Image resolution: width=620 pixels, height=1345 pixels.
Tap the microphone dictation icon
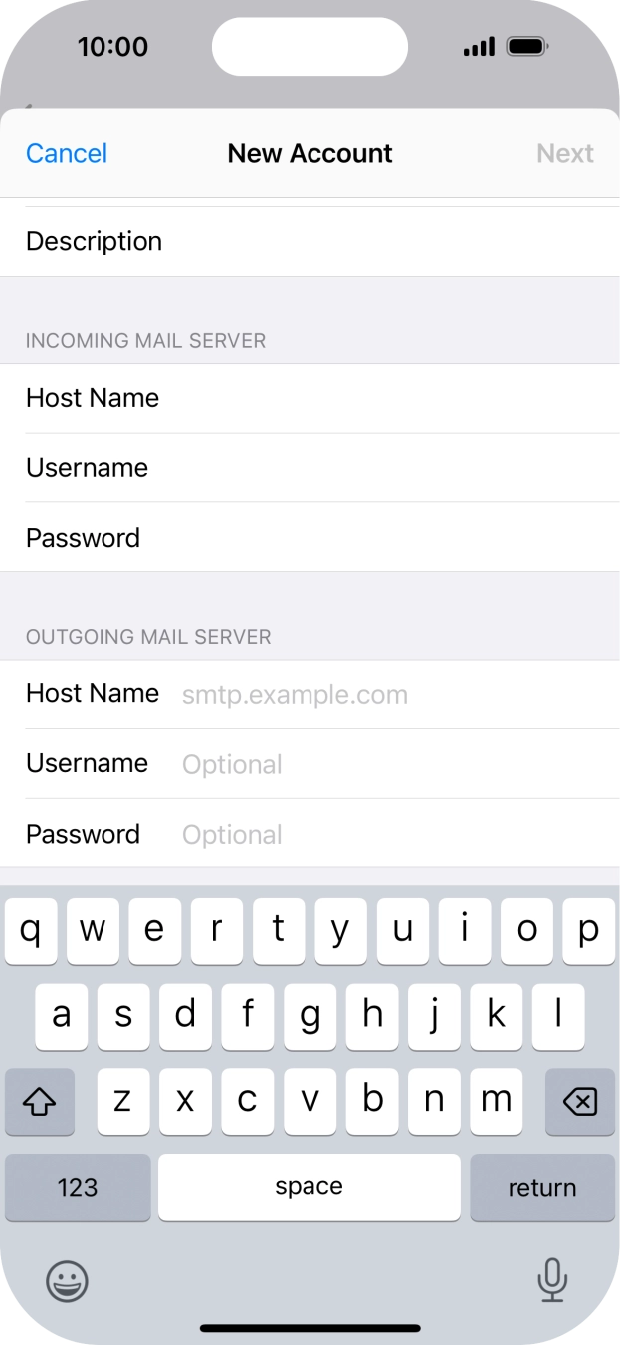click(x=553, y=1281)
